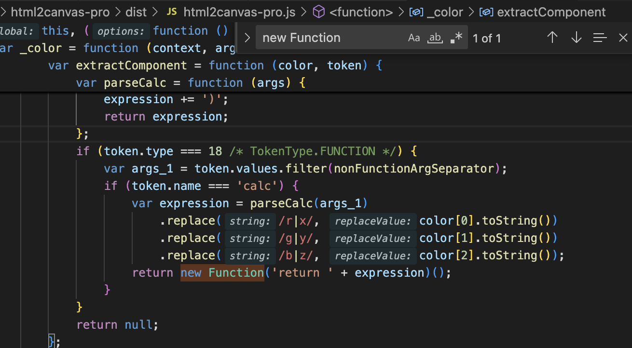Toggle Match Case (Aa) option
Image resolution: width=632 pixels, height=348 pixels.
point(414,38)
